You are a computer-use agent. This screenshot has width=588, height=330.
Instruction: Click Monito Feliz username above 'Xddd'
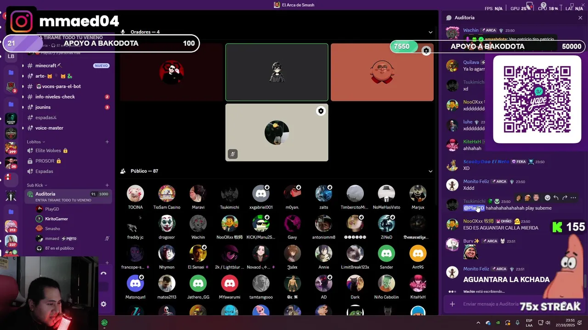[x=476, y=181]
